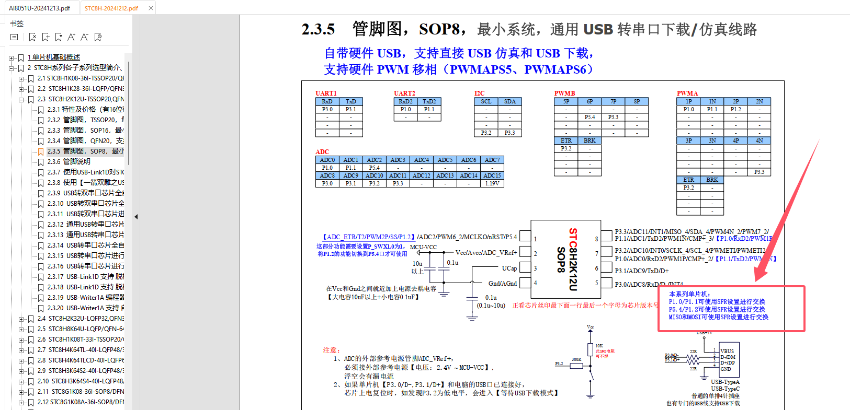Expand bookmark 2.5 STC8H8K64U
Screen dimensions: 850x410
[21, 329]
